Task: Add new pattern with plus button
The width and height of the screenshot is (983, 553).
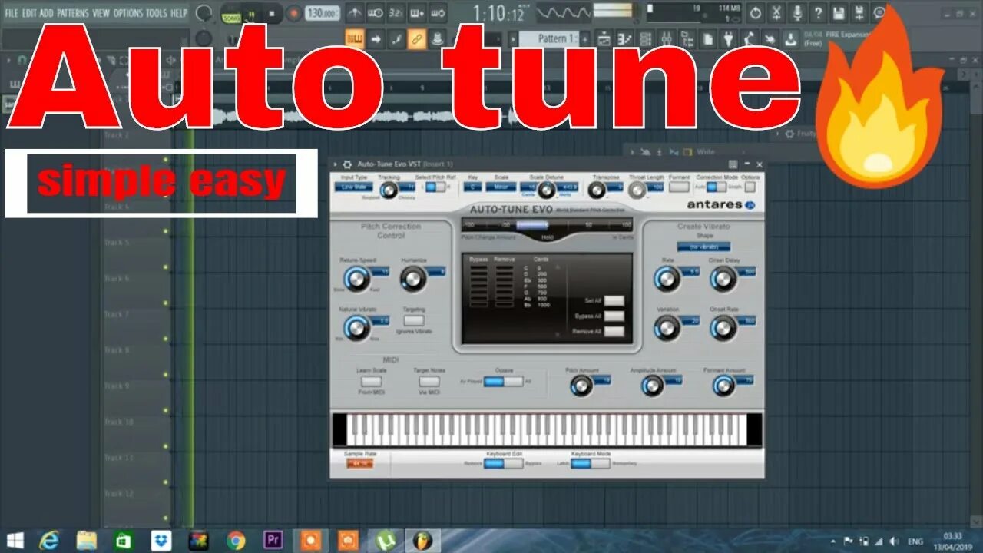Action: [584, 38]
